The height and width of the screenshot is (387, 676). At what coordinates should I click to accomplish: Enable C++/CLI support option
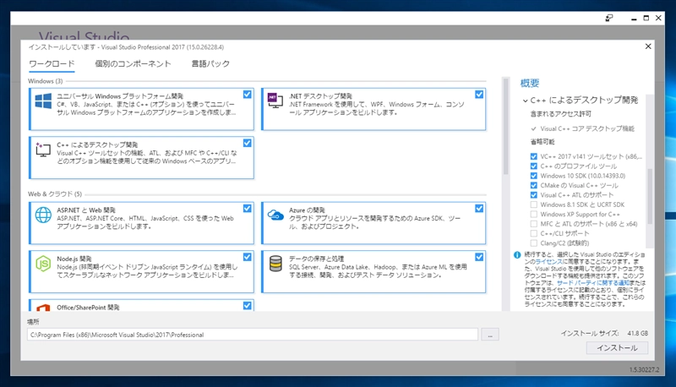point(534,233)
